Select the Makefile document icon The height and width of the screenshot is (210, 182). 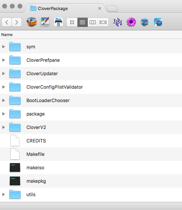[x=15, y=154]
